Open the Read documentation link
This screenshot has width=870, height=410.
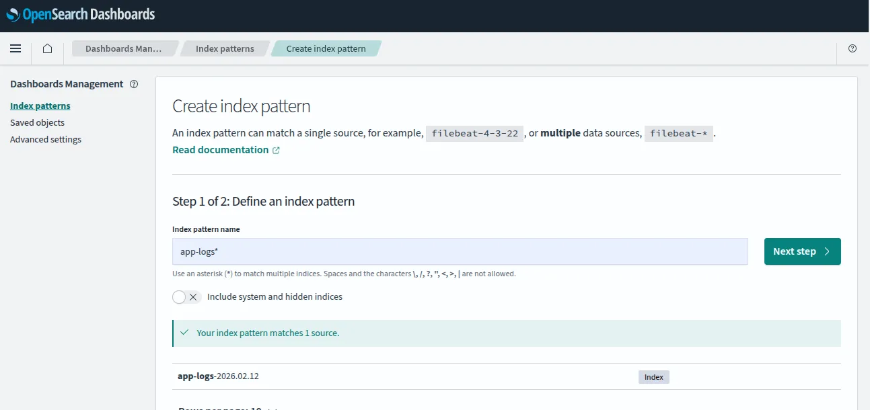coord(221,149)
